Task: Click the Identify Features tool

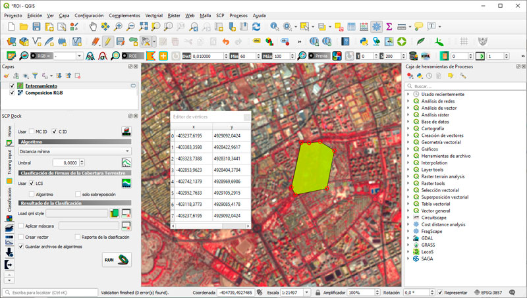Action: (x=273, y=27)
